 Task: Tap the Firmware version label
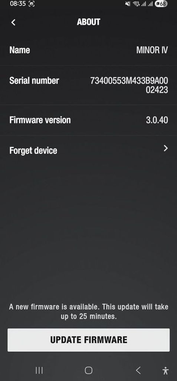40,120
